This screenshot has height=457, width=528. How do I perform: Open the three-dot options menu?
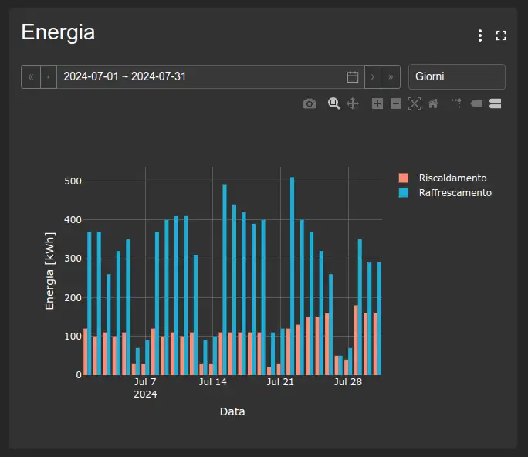[x=480, y=36]
